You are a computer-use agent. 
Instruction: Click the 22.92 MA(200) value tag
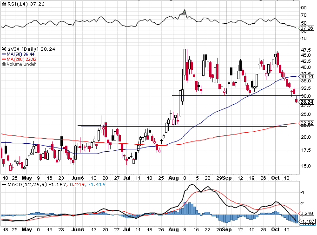(307, 123)
